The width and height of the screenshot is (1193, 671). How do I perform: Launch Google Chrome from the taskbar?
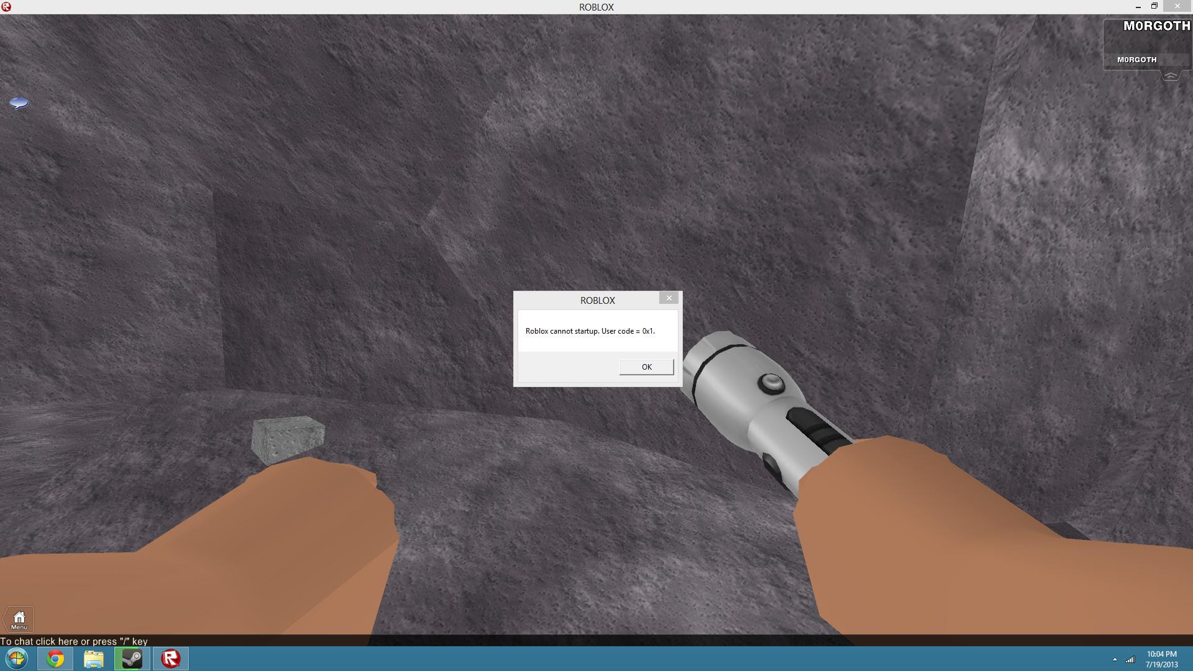click(55, 659)
